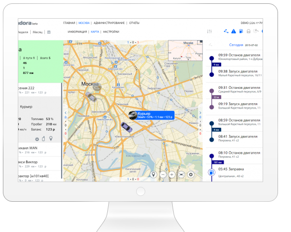Open the Курьер vehicle gear settings icon
Image resolution: width=291 pixels, height=232 pixels.
[x=37, y=139]
